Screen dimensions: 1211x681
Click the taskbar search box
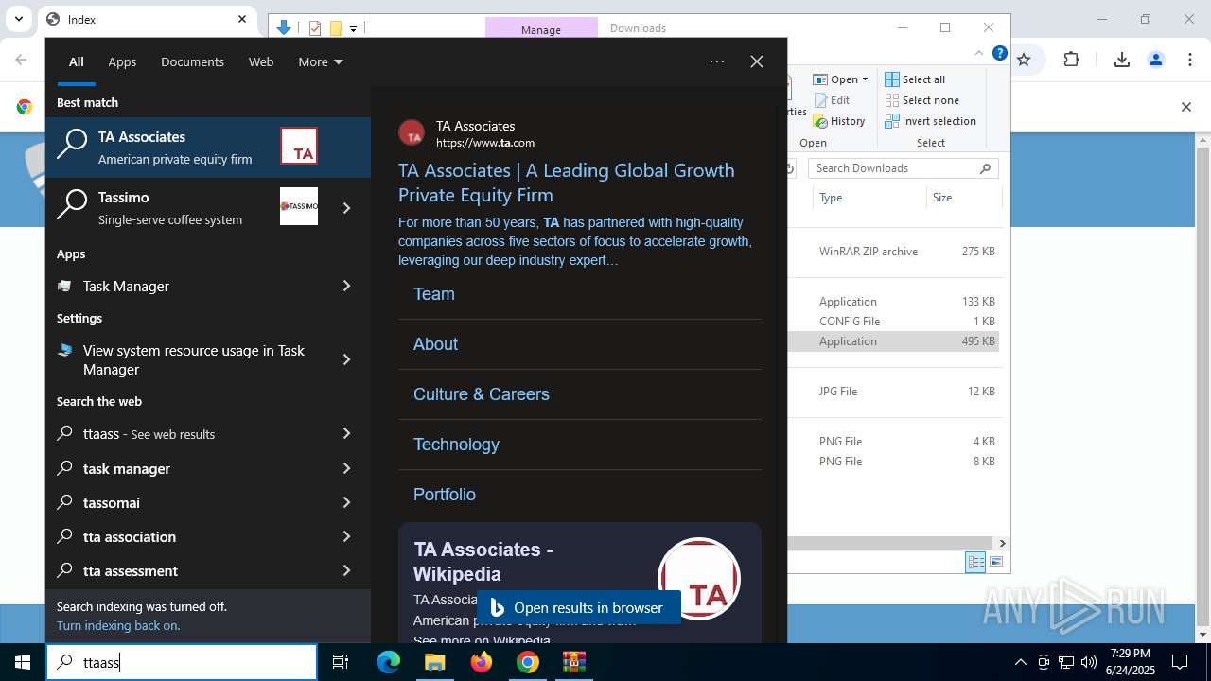pyautogui.click(x=182, y=662)
